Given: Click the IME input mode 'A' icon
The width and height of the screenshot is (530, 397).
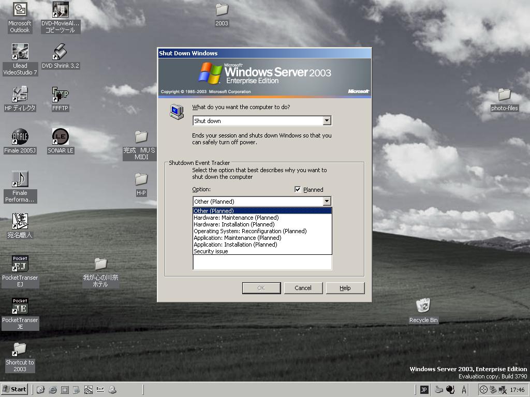Looking at the screenshot, I should pyautogui.click(x=464, y=390).
